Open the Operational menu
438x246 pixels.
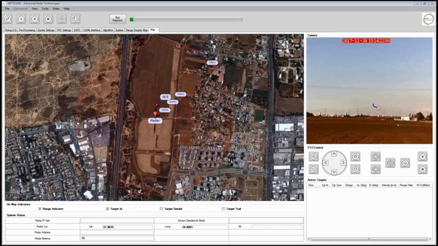21,9
